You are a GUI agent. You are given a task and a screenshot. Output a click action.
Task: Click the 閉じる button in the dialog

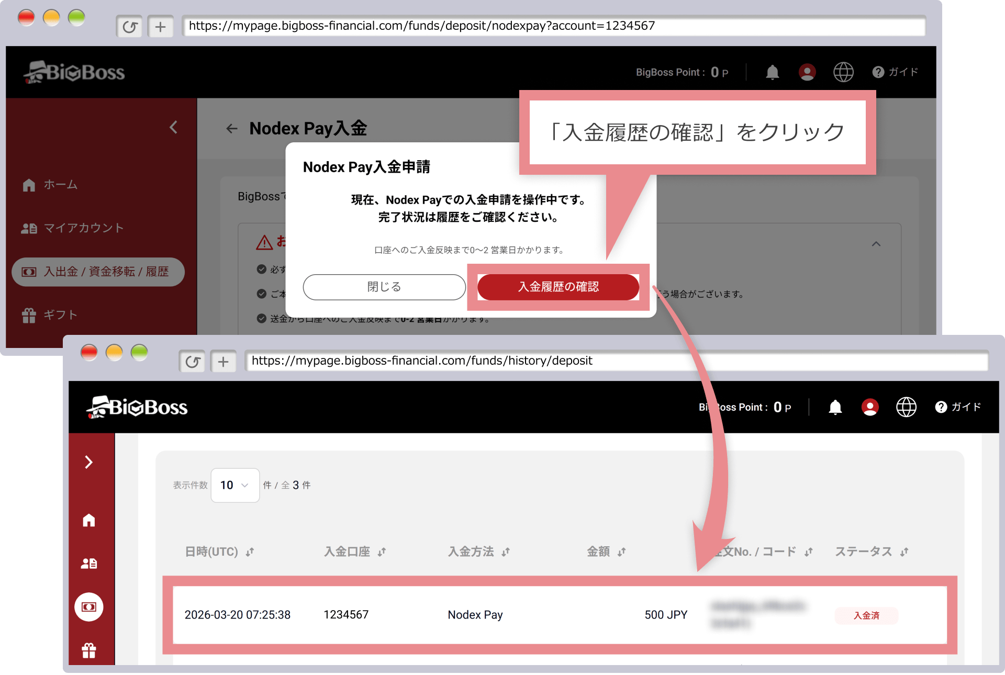[384, 287]
